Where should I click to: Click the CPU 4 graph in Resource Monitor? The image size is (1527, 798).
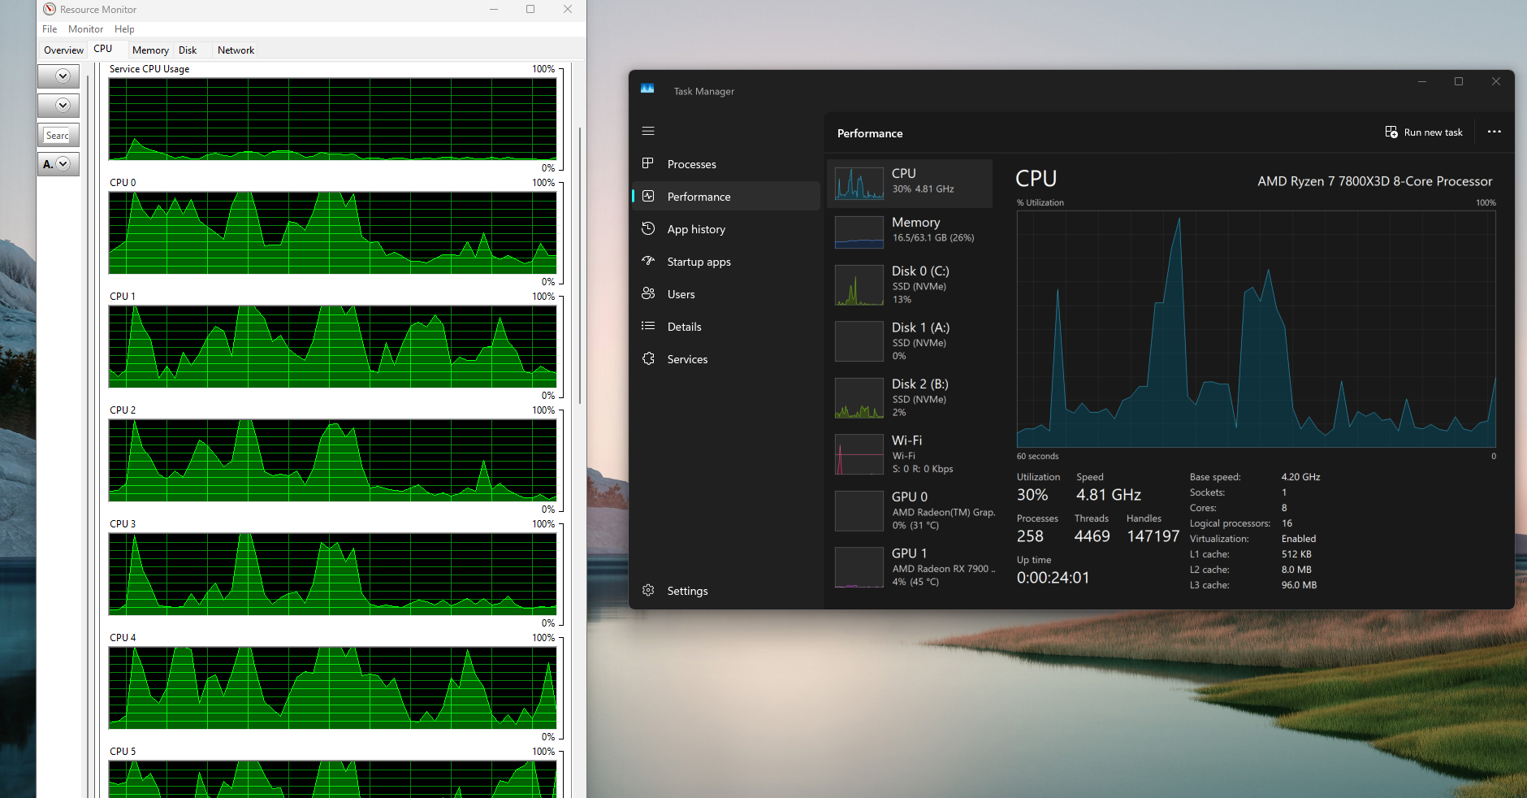click(332, 687)
